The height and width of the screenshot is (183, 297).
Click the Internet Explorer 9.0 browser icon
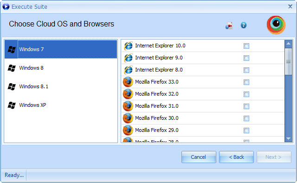[128, 58]
